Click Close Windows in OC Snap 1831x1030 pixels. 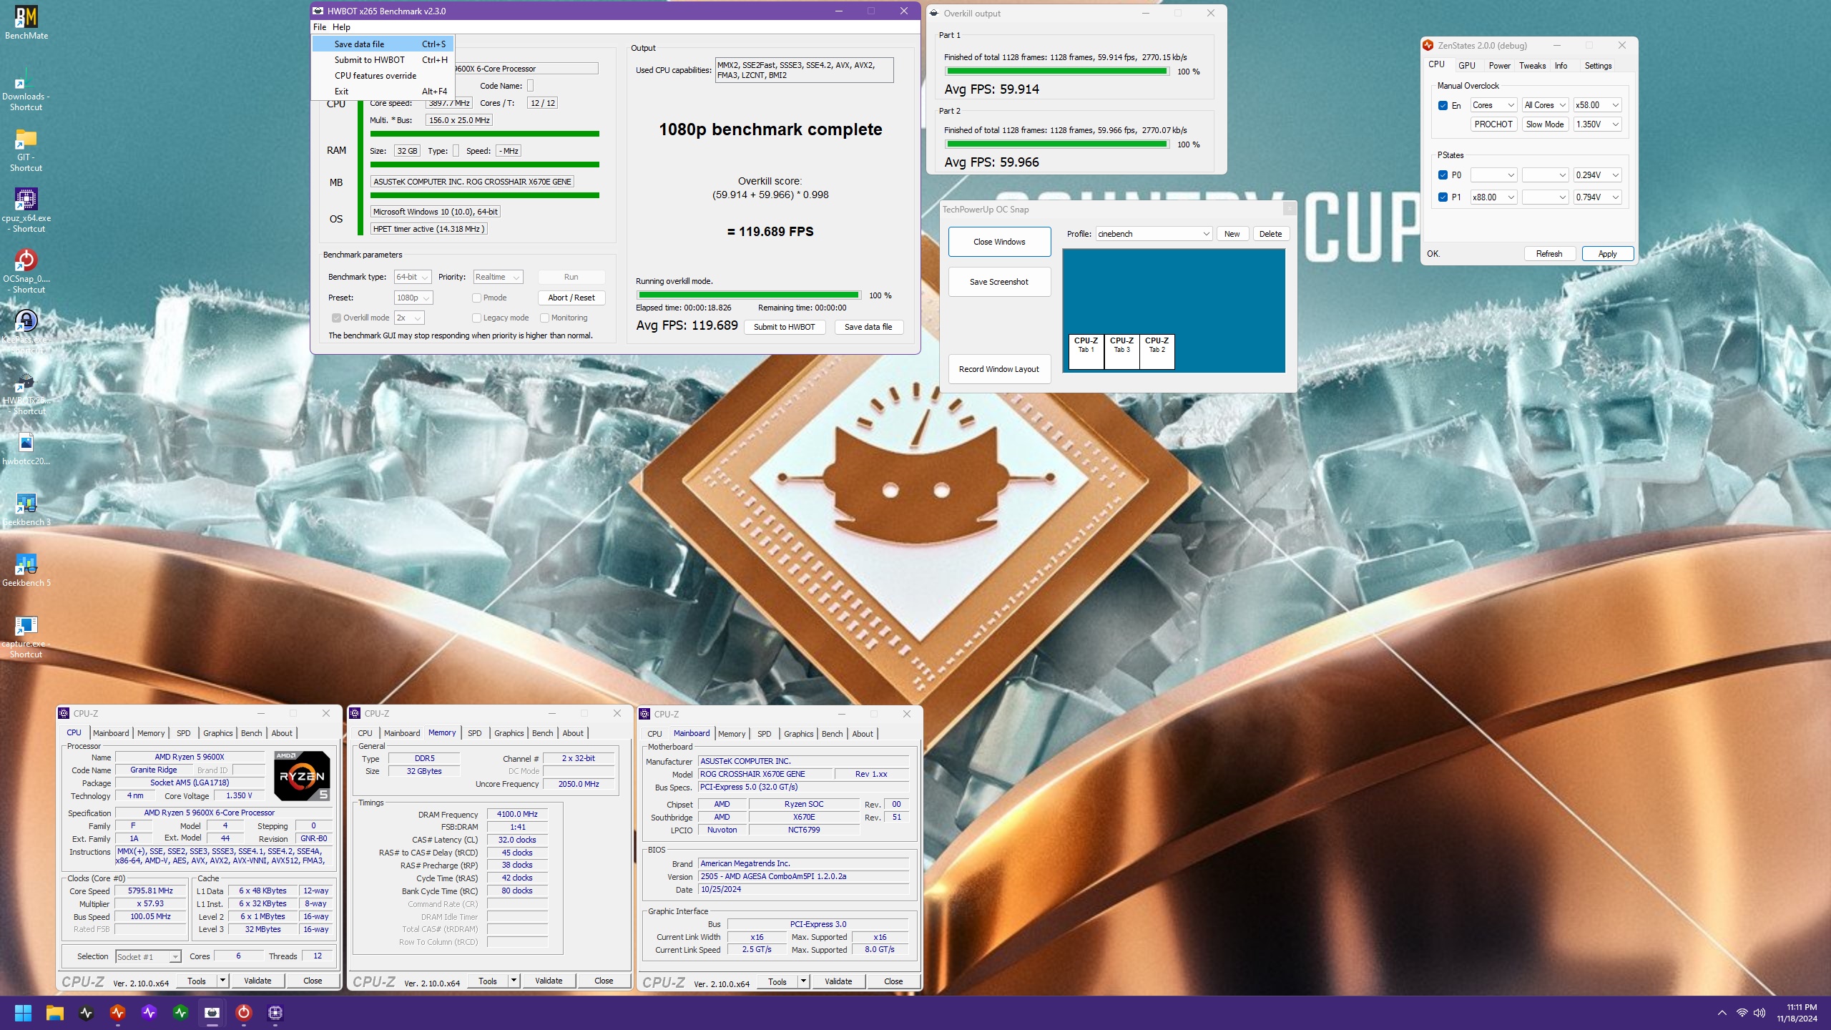click(x=999, y=242)
